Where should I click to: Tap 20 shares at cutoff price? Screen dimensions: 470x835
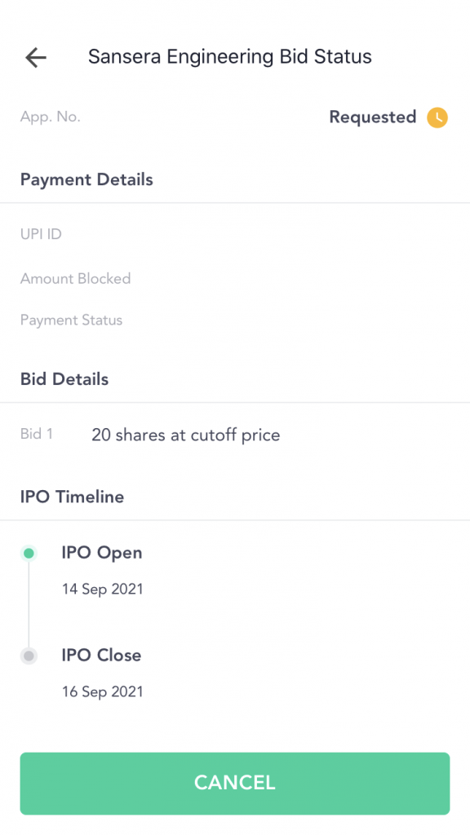pyautogui.click(x=185, y=435)
